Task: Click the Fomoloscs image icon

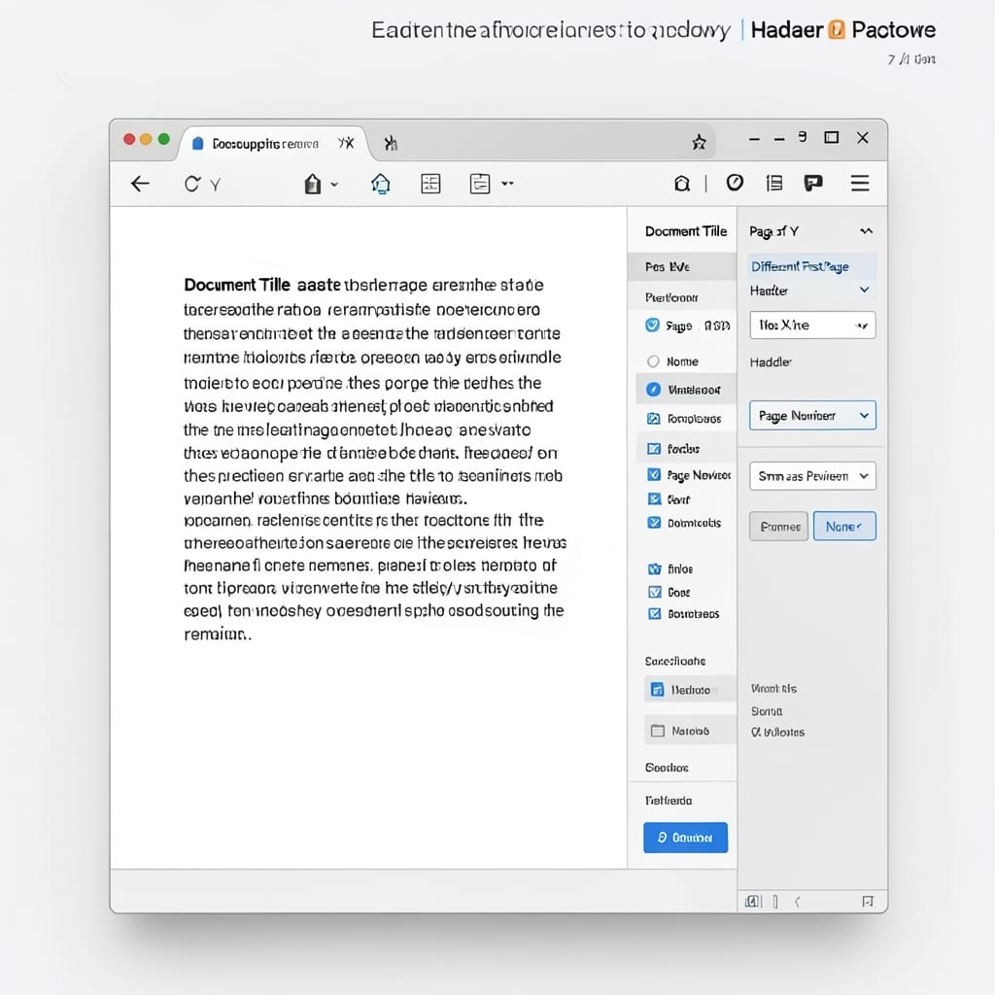Action: (x=654, y=419)
